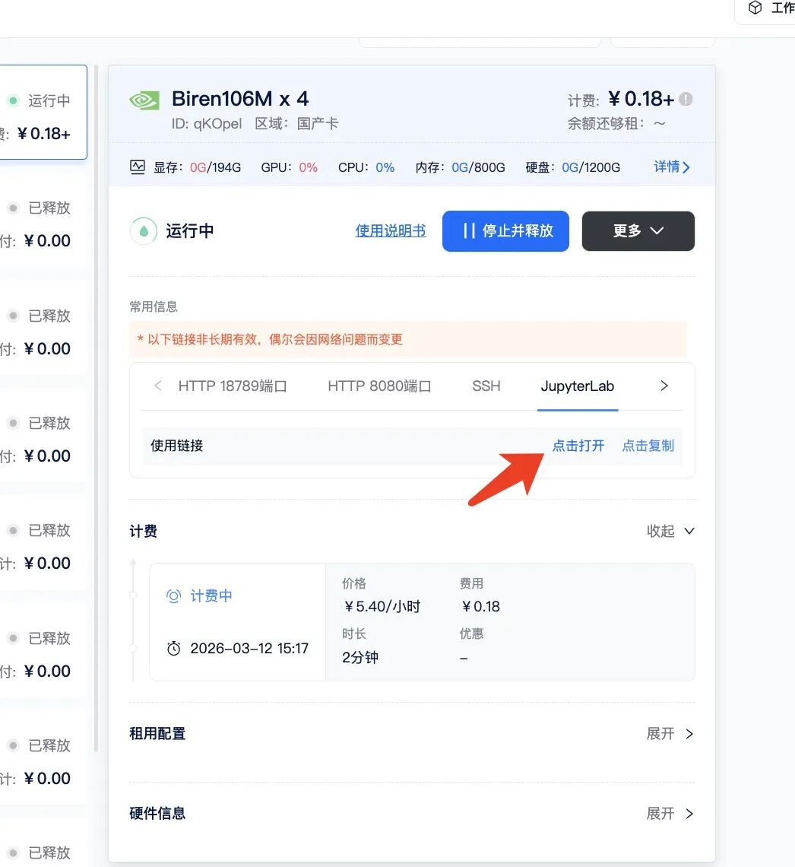
Task: Expand the 租用配置 section
Action: point(670,734)
